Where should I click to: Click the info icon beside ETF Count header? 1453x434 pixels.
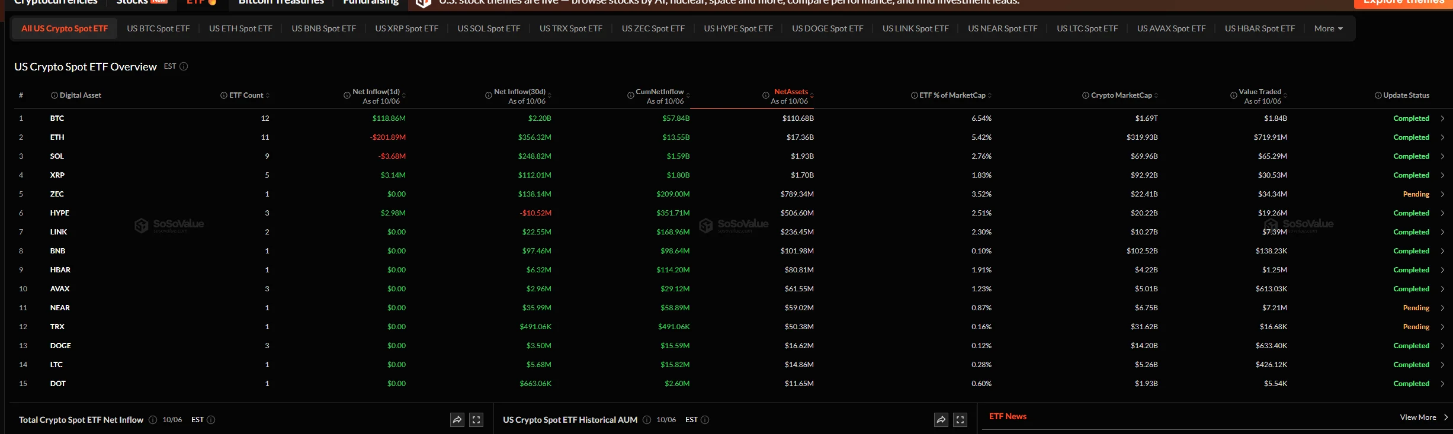point(224,95)
